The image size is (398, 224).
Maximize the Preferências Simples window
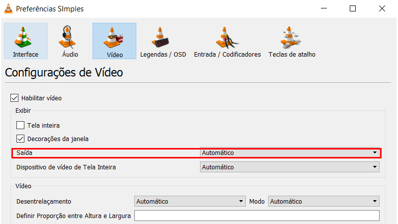(x=353, y=8)
